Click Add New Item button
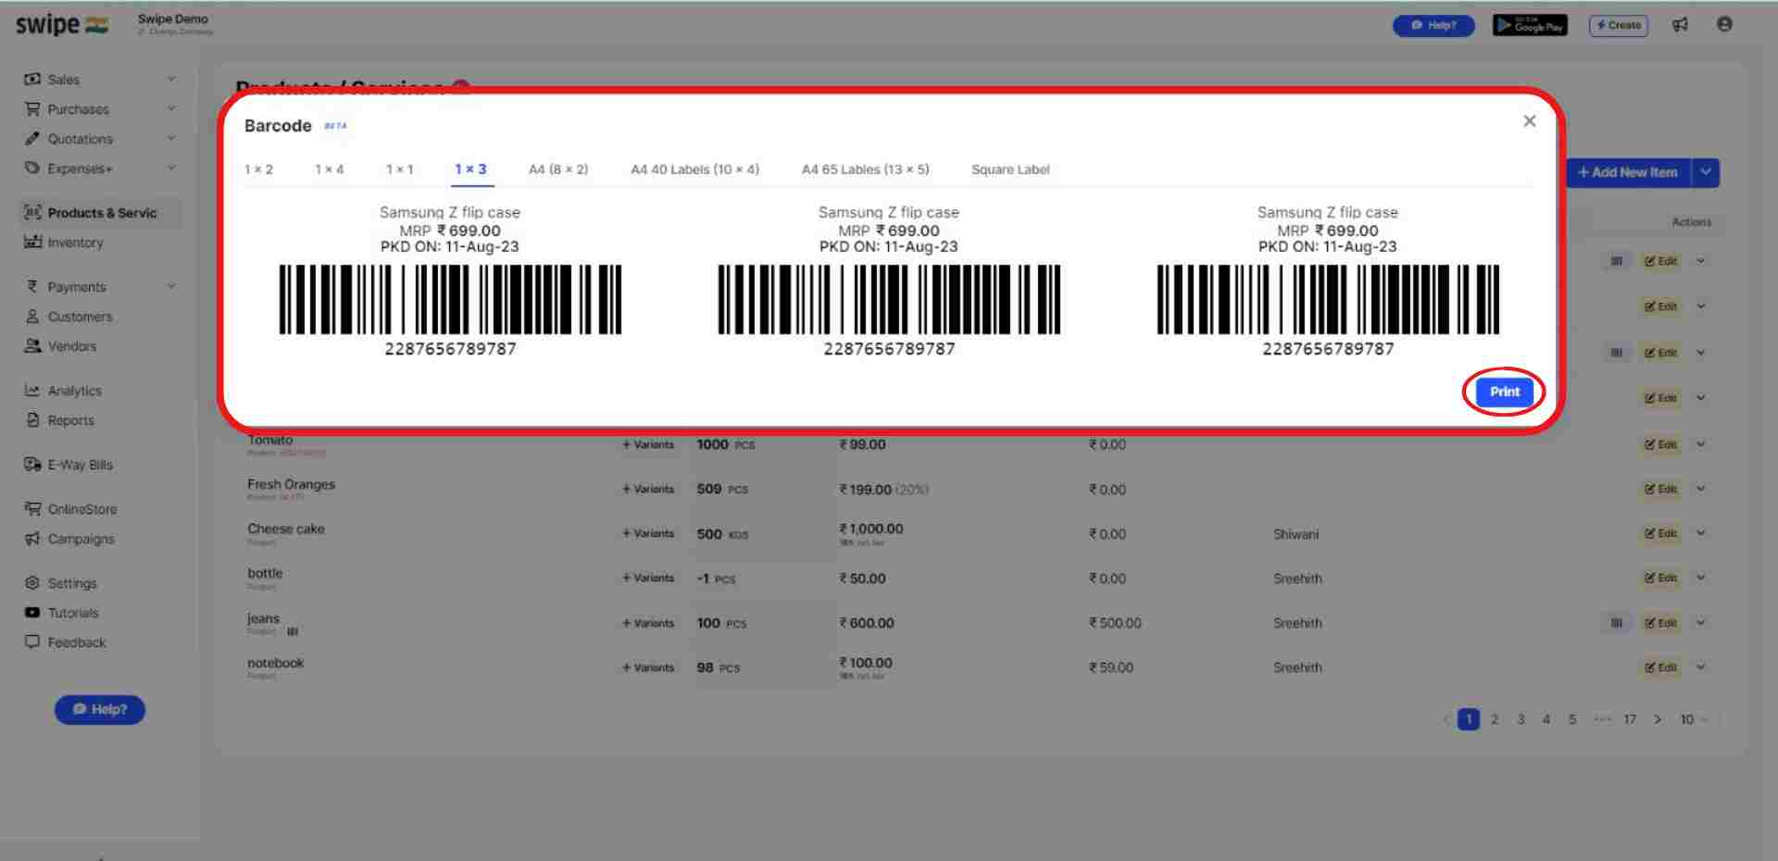 1628,172
